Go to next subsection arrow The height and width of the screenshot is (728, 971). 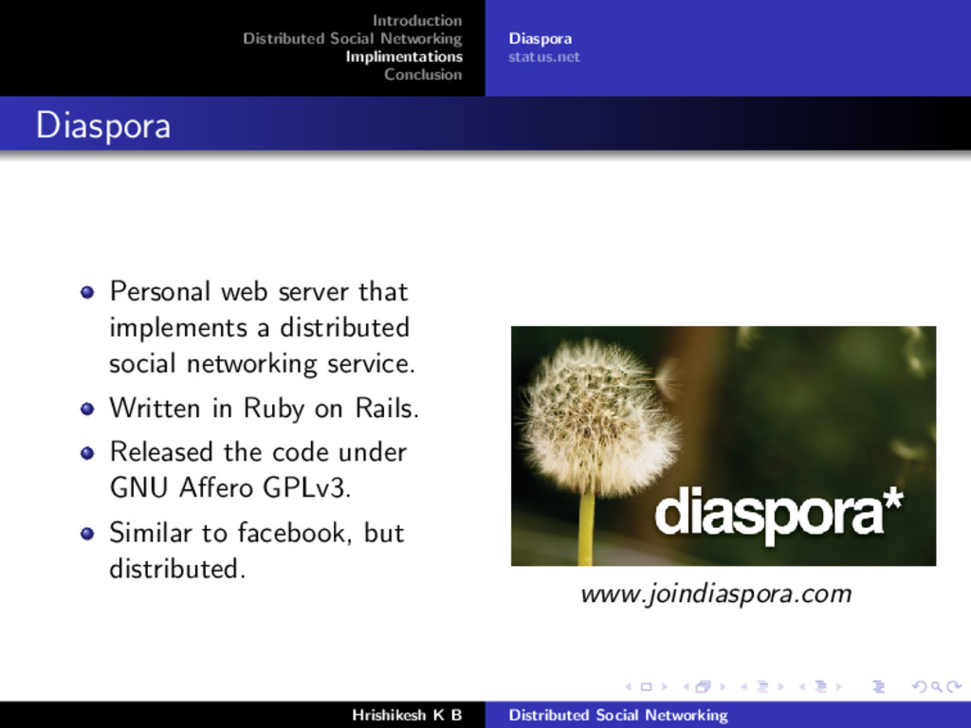(781, 686)
